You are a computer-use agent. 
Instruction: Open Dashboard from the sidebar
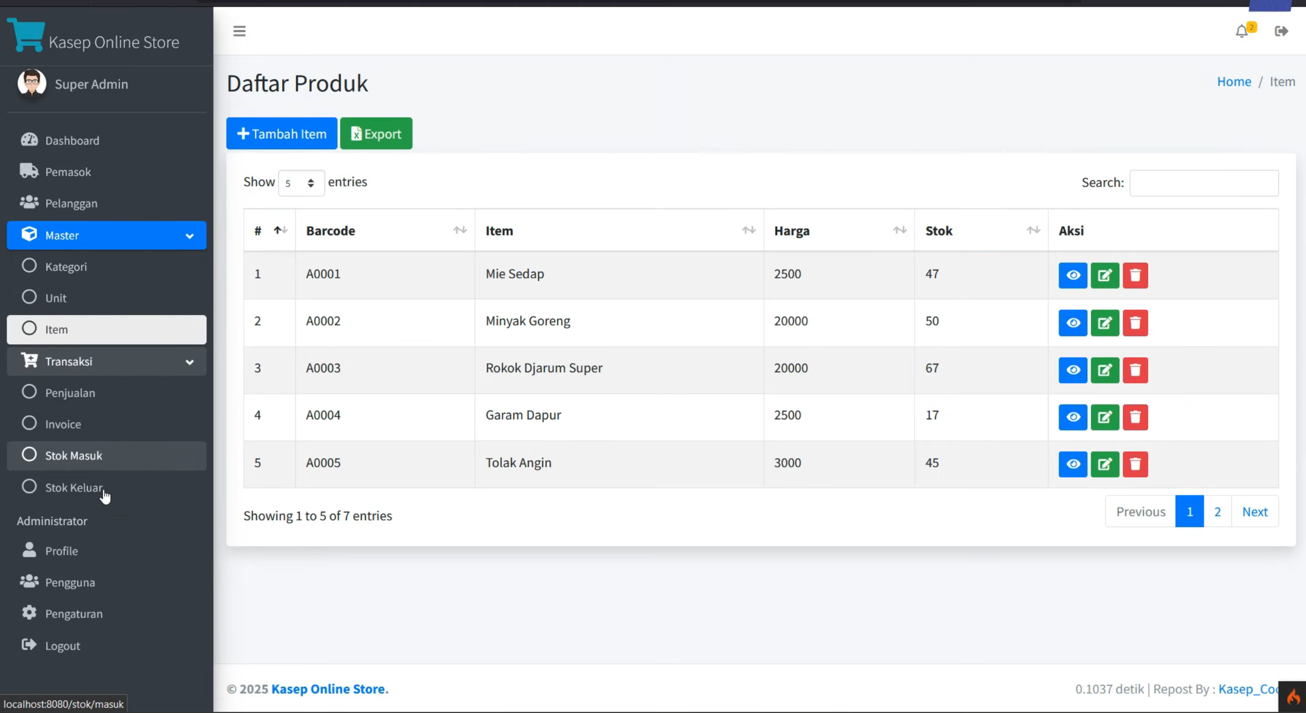coord(106,140)
